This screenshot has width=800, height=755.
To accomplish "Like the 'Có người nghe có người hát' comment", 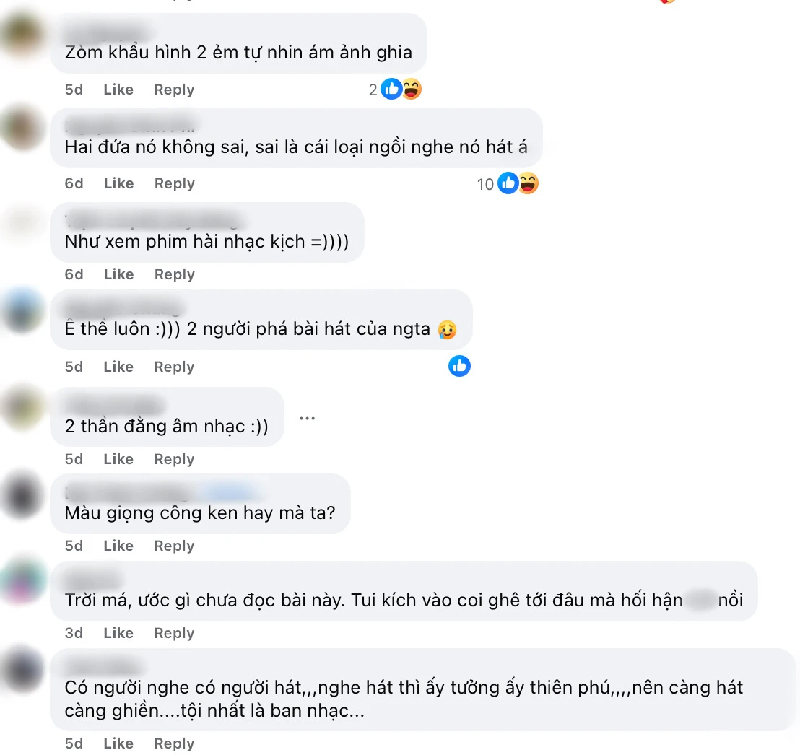I will click(x=118, y=743).
